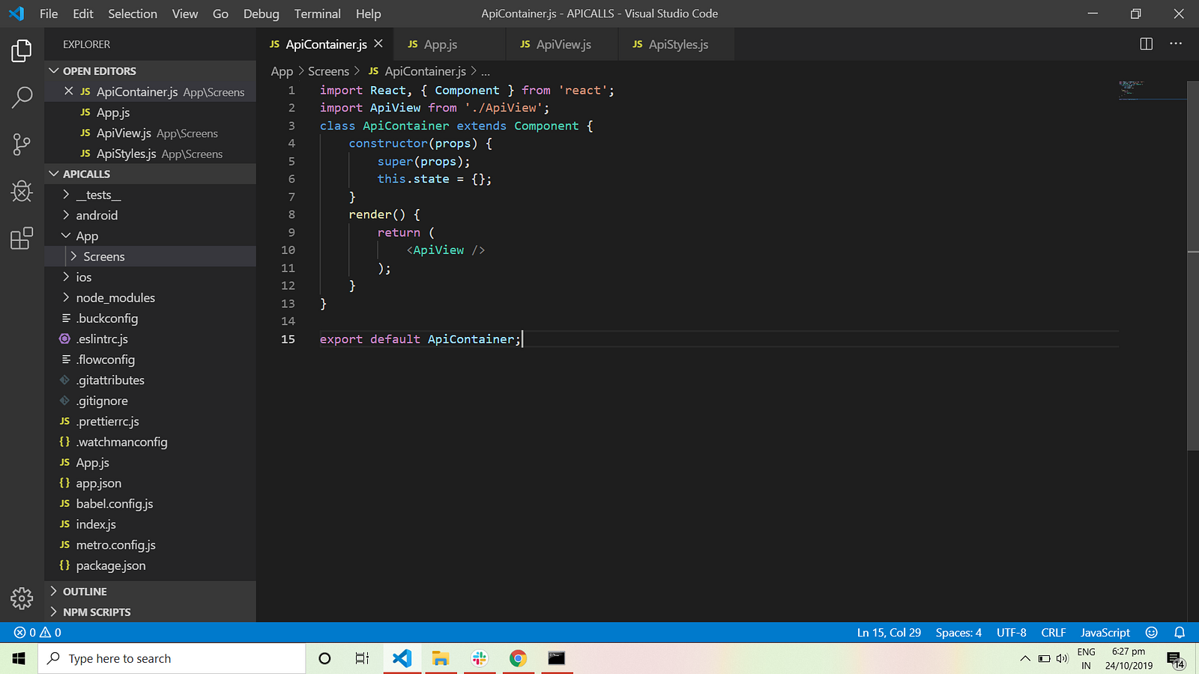
Task: Open the File menu
Action: point(49,13)
